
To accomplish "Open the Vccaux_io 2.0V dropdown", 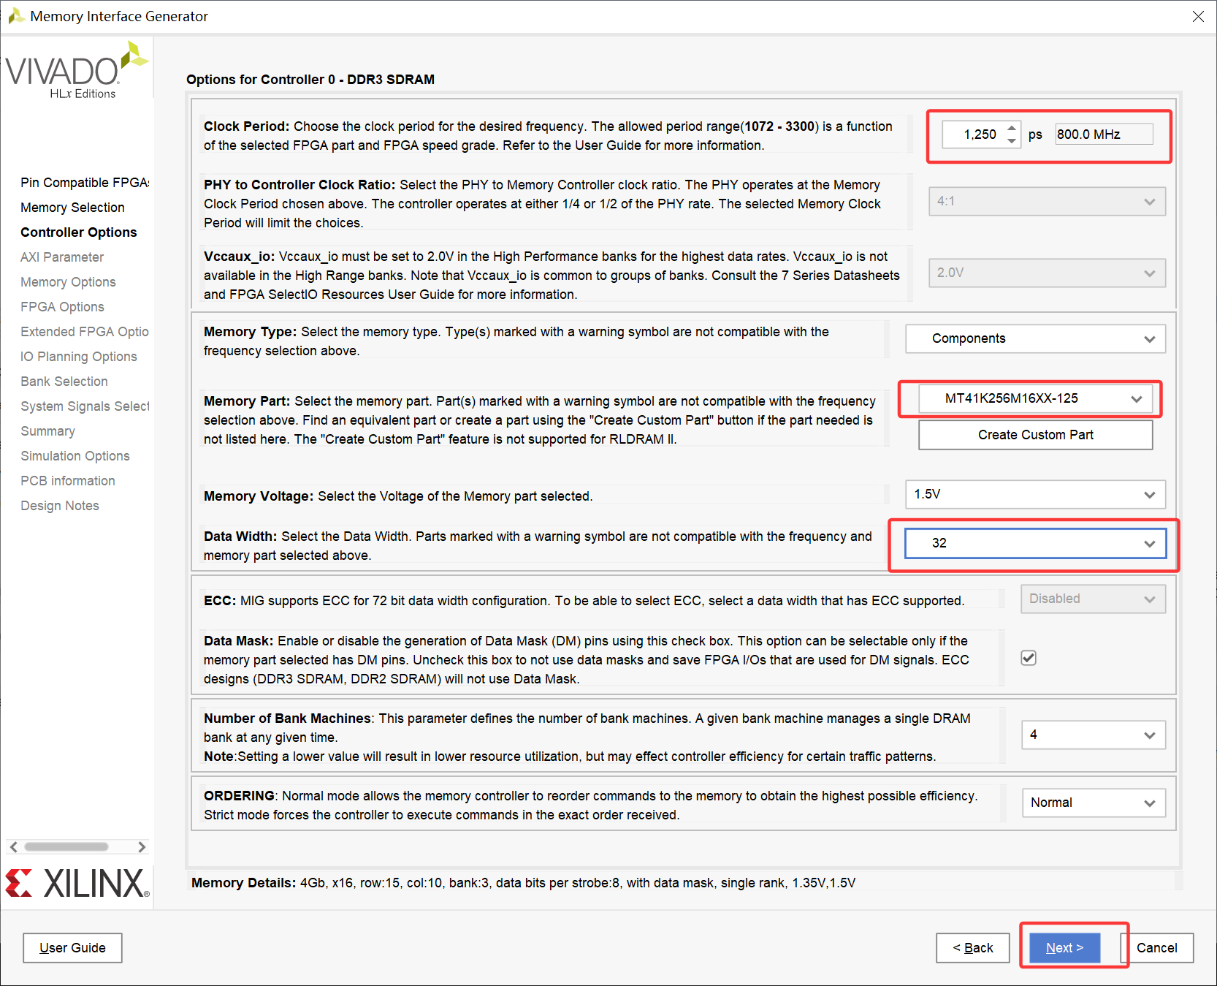I will click(1047, 273).
